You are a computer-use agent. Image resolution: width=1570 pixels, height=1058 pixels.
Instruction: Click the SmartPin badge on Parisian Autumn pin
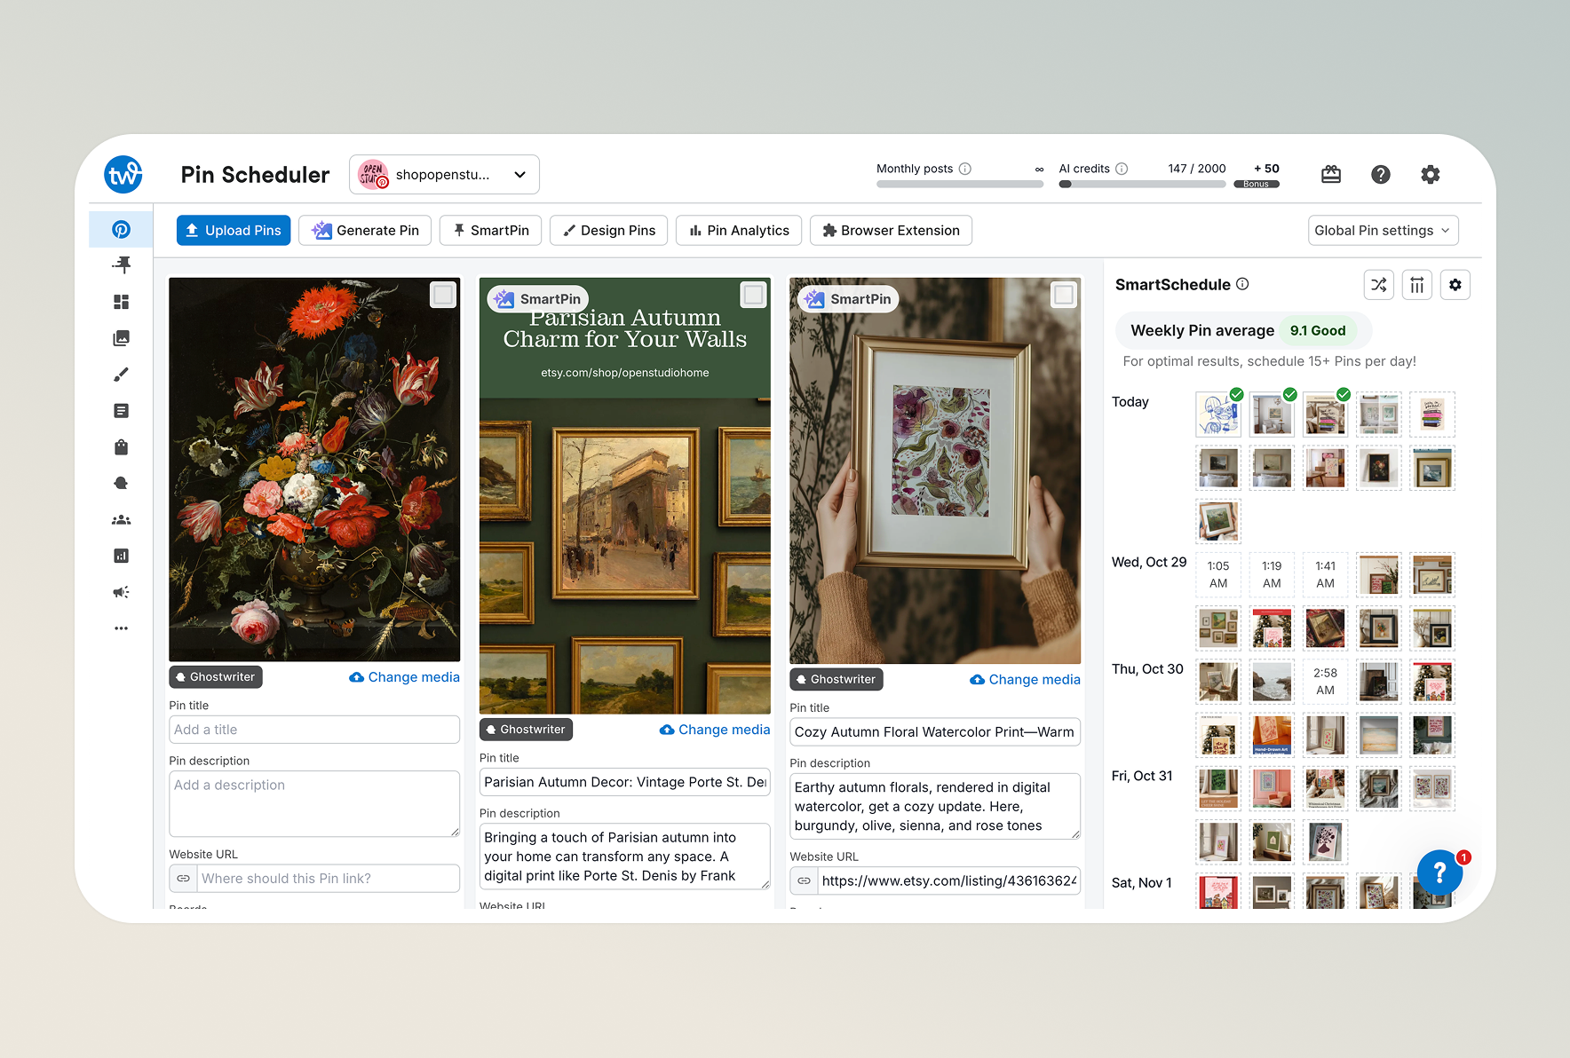538,299
